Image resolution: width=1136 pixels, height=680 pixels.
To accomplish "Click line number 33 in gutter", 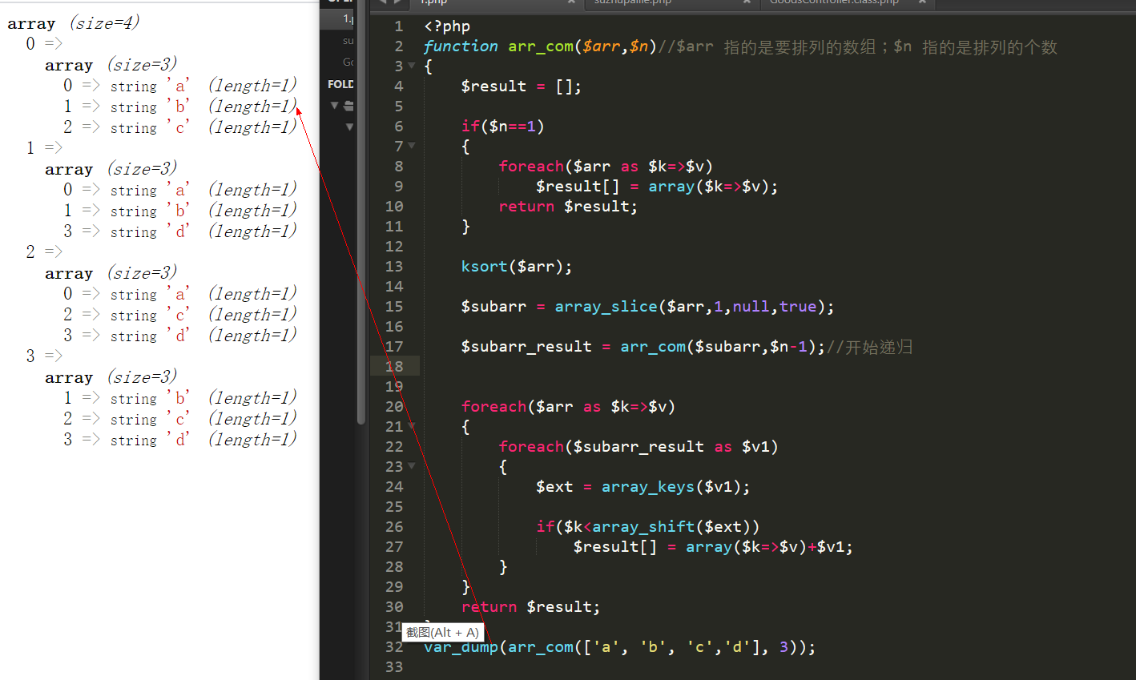I will click(394, 667).
